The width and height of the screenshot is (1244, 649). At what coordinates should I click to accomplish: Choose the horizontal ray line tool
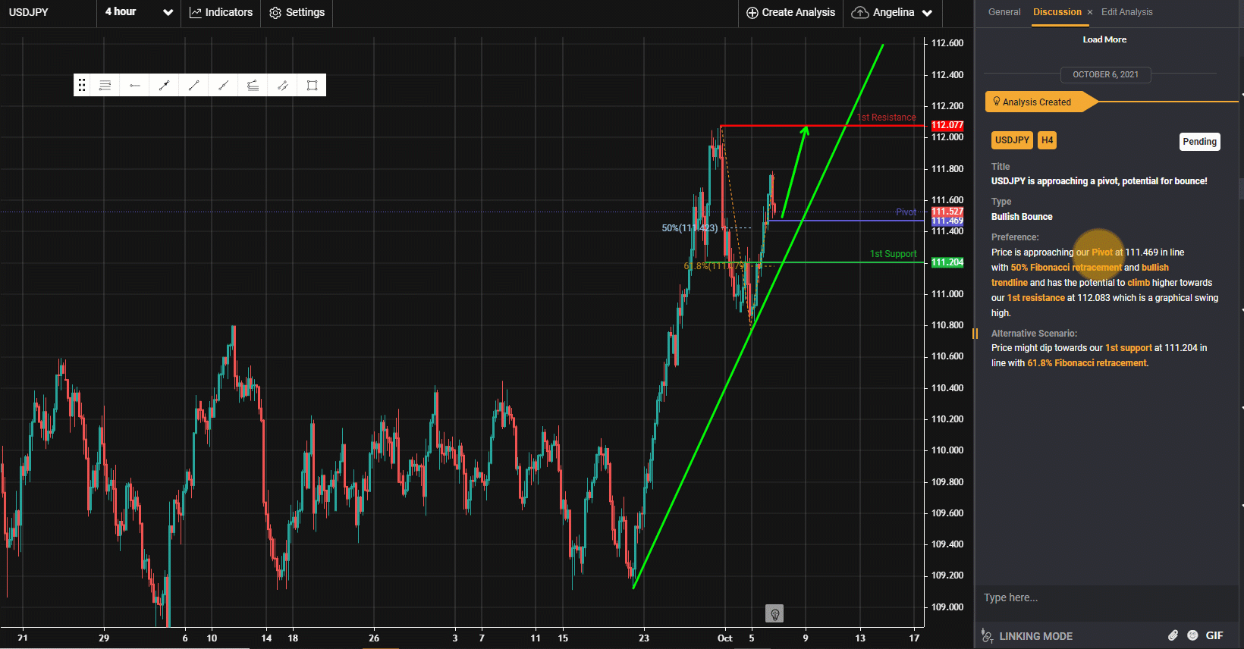(134, 86)
